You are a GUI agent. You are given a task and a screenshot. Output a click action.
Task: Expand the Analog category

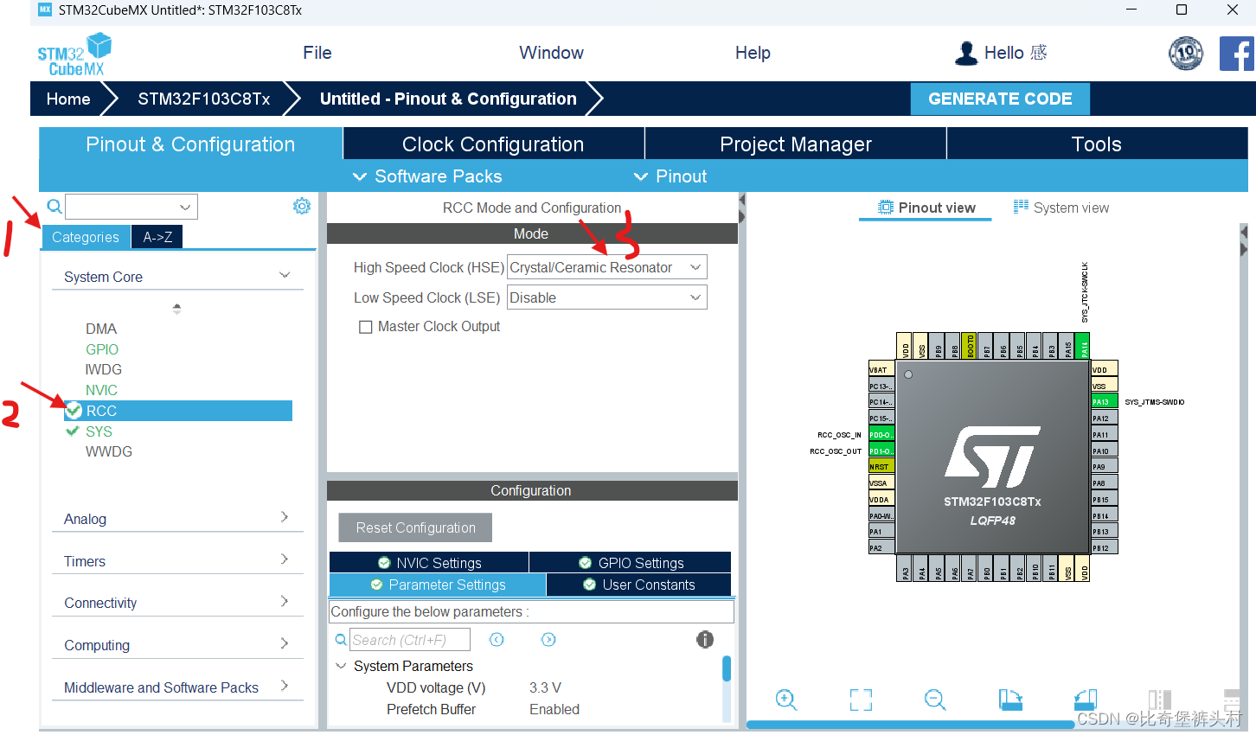[177, 519]
